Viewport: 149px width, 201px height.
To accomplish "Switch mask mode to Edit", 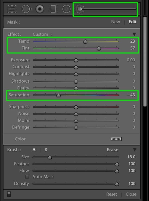I will pyautogui.click(x=133, y=22).
